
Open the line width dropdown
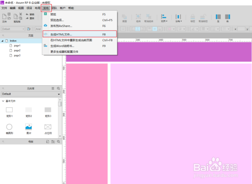(205, 29)
